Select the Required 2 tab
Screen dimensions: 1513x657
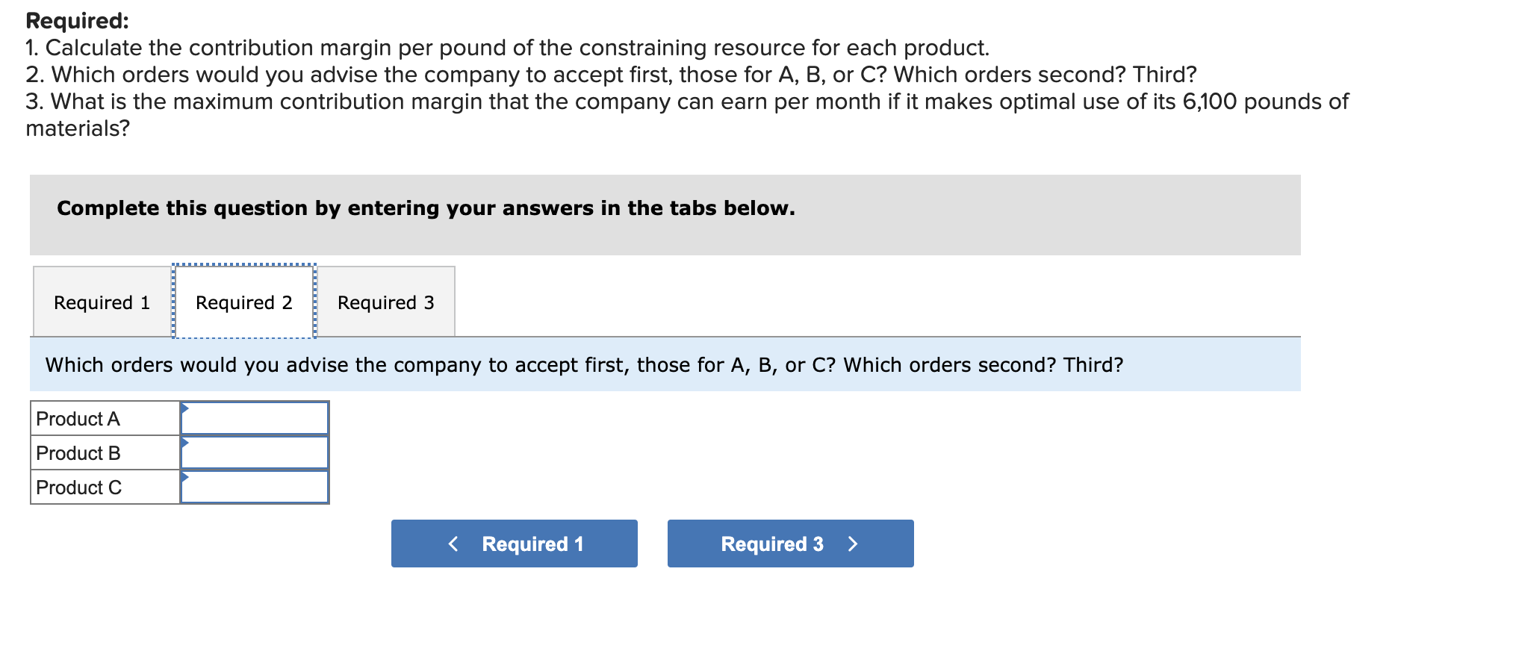(x=243, y=302)
